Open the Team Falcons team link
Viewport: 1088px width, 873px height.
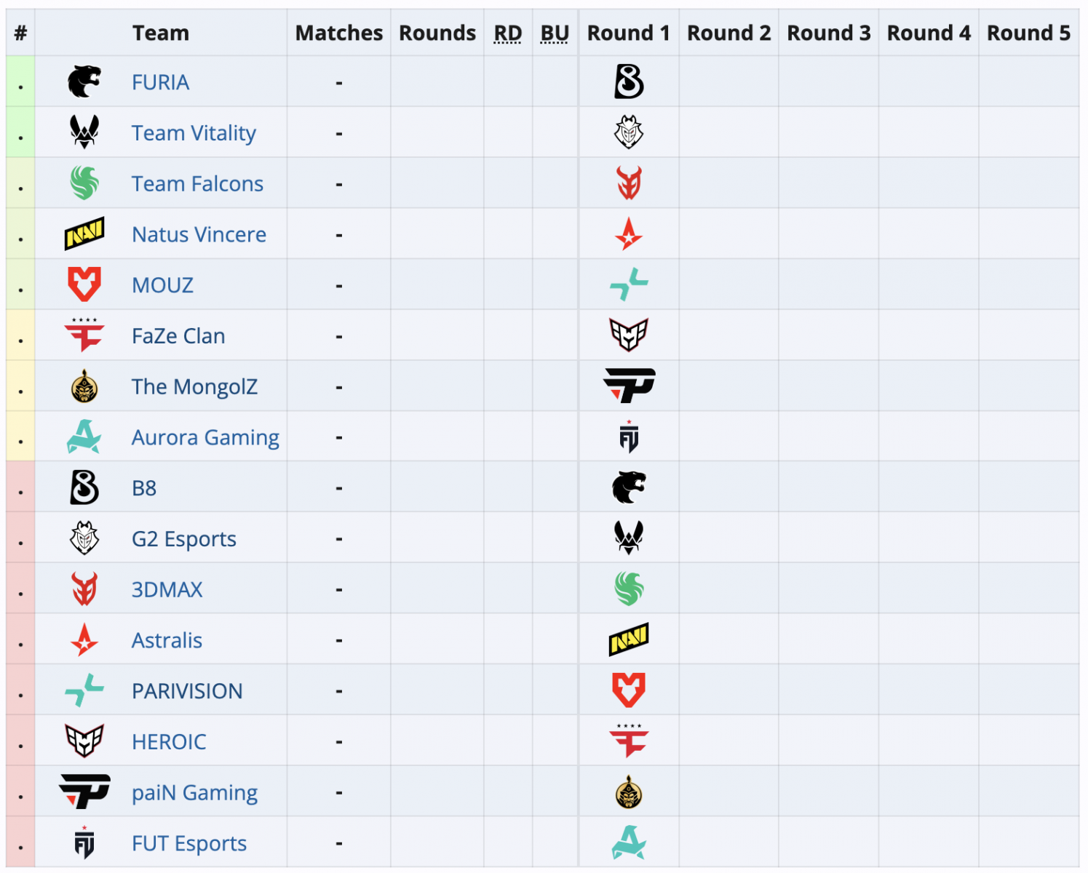coord(197,184)
